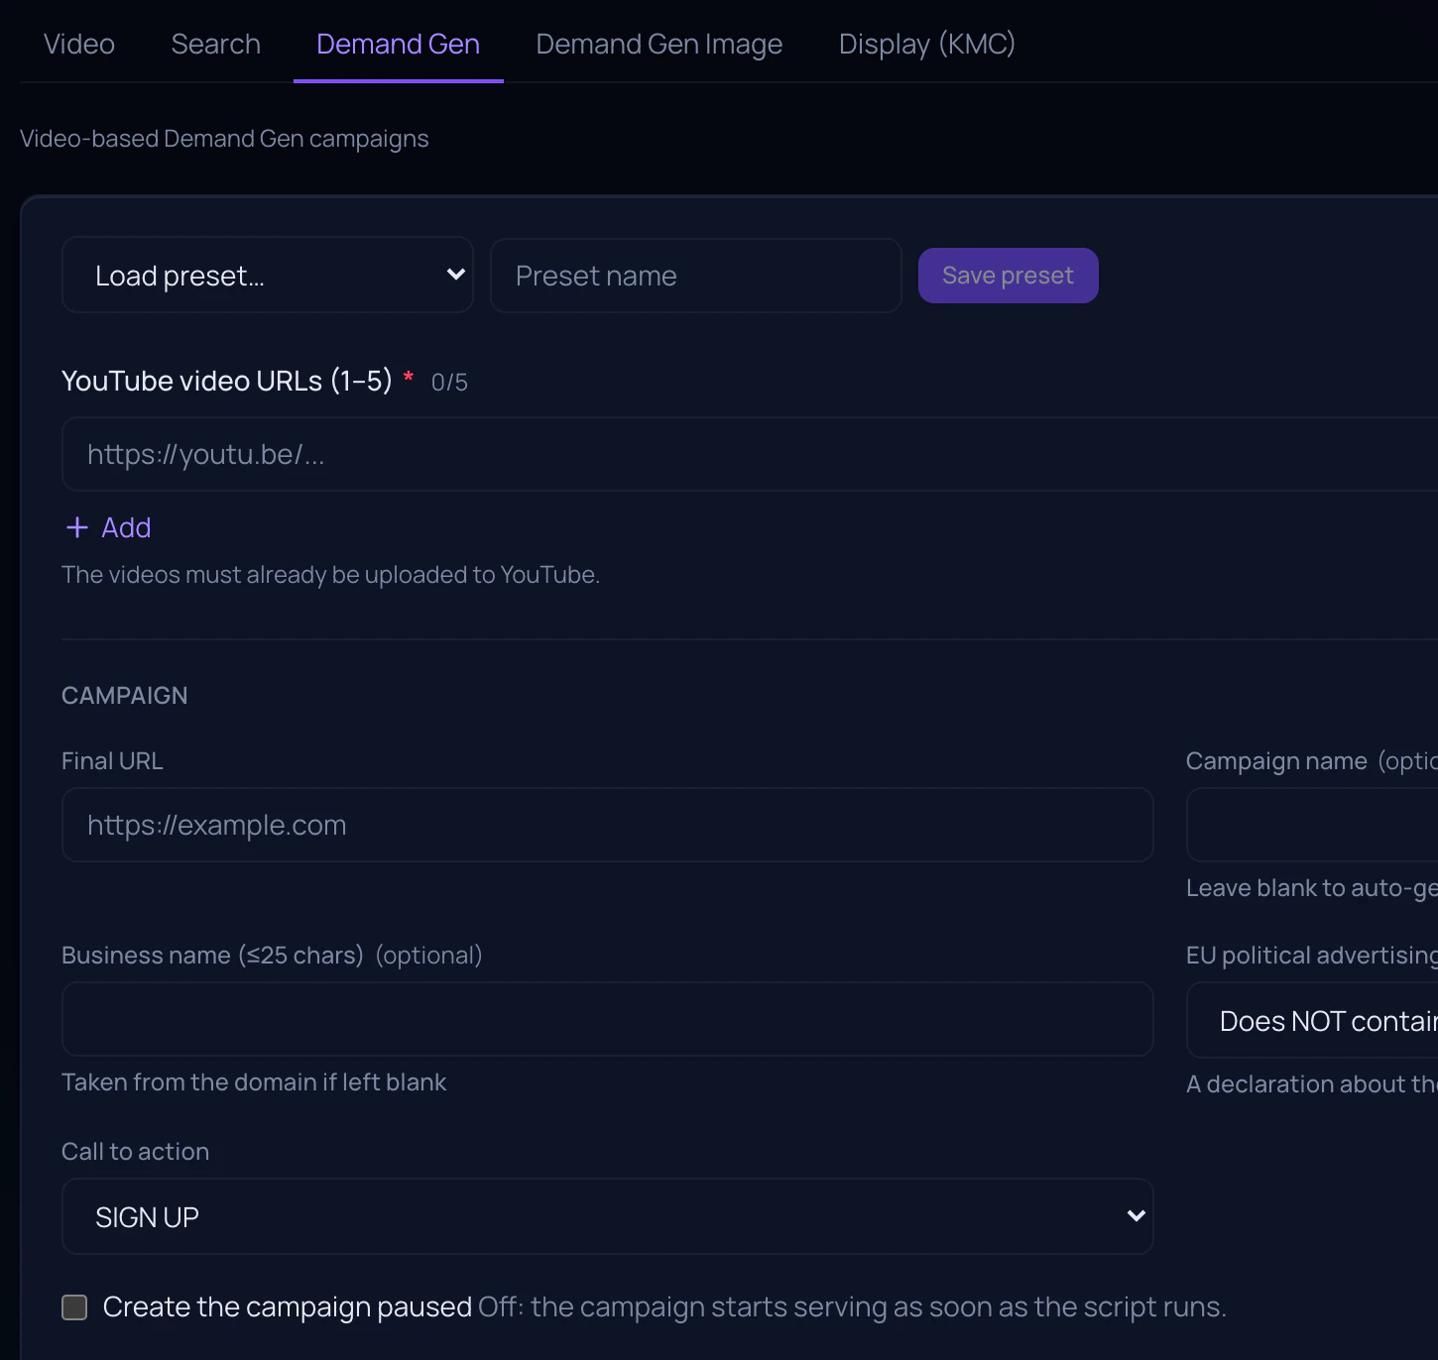This screenshot has width=1438, height=1360.
Task: Click the Campaign name input field
Action: (x=1312, y=825)
